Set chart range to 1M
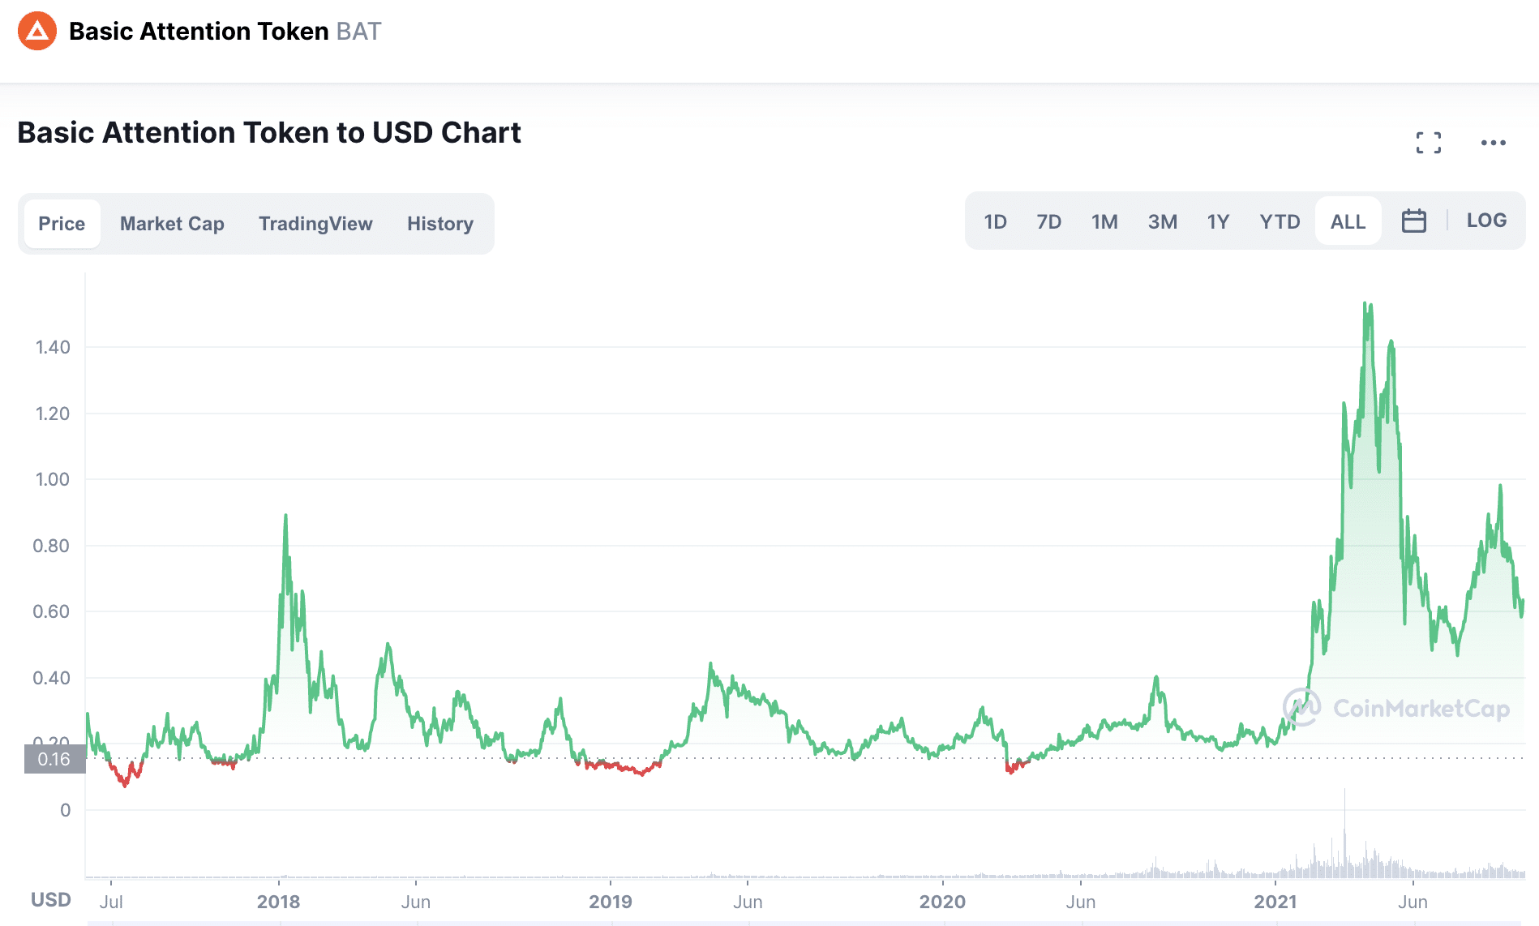Image resolution: width=1539 pixels, height=926 pixels. tap(1104, 221)
